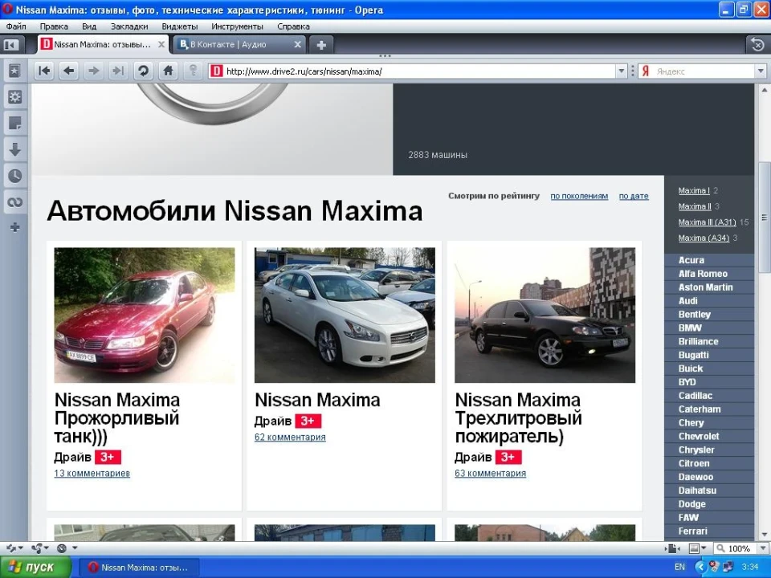Expand the Opera Turbo dropdown arrow
The width and height of the screenshot is (771, 578).
(75, 548)
